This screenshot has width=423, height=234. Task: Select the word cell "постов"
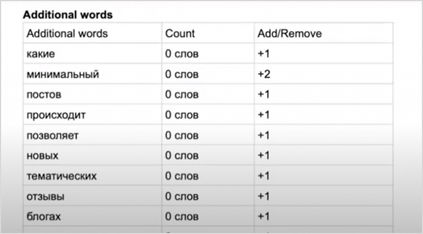pos(43,95)
